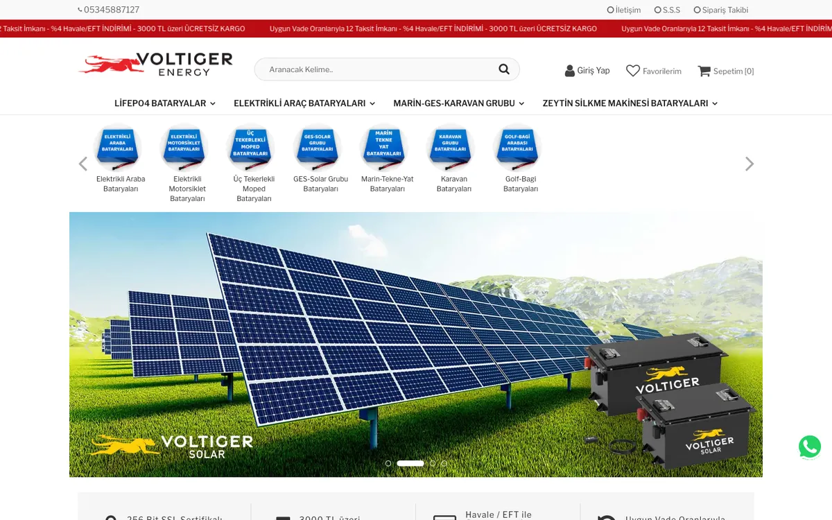Expand the LİFEPO4 BATARYALAR menu
This screenshot has height=520, width=832.
pyautogui.click(x=165, y=103)
